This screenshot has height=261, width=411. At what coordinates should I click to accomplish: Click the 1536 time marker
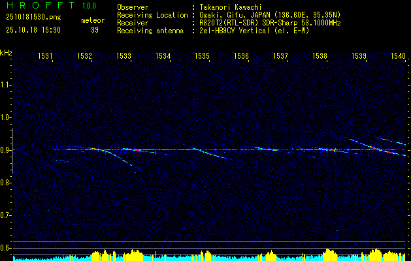point(241,55)
